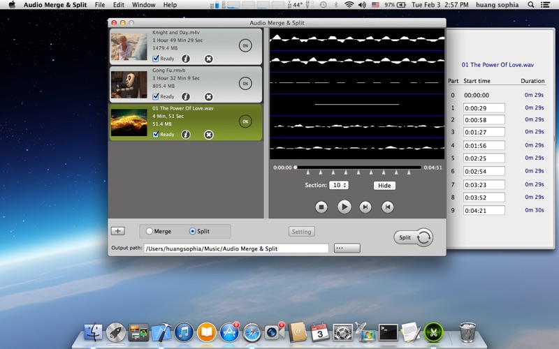Browse output path with ellipsis button
This screenshot has height=349, width=559.
347,248
